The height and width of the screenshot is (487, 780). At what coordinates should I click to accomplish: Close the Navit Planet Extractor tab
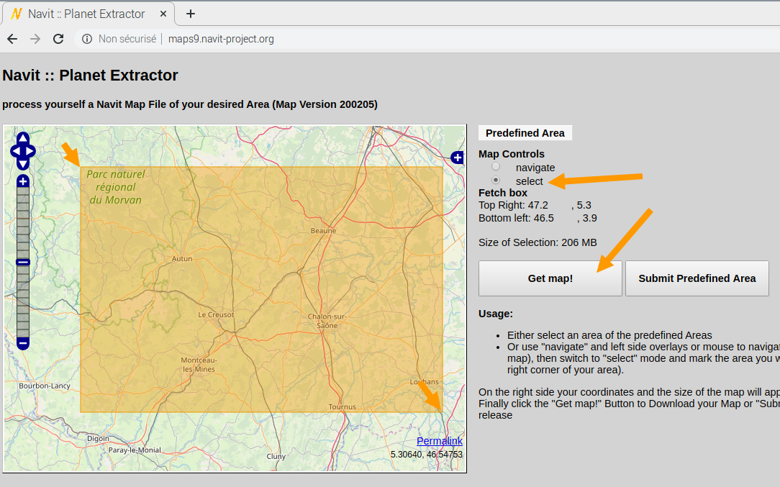[163, 14]
